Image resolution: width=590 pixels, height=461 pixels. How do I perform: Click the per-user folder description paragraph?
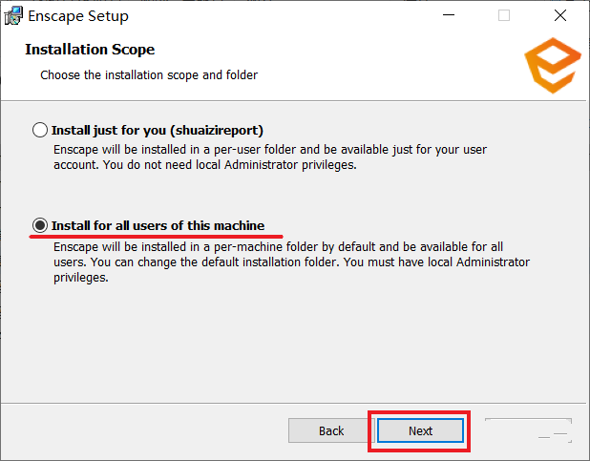pyautogui.click(x=270, y=157)
